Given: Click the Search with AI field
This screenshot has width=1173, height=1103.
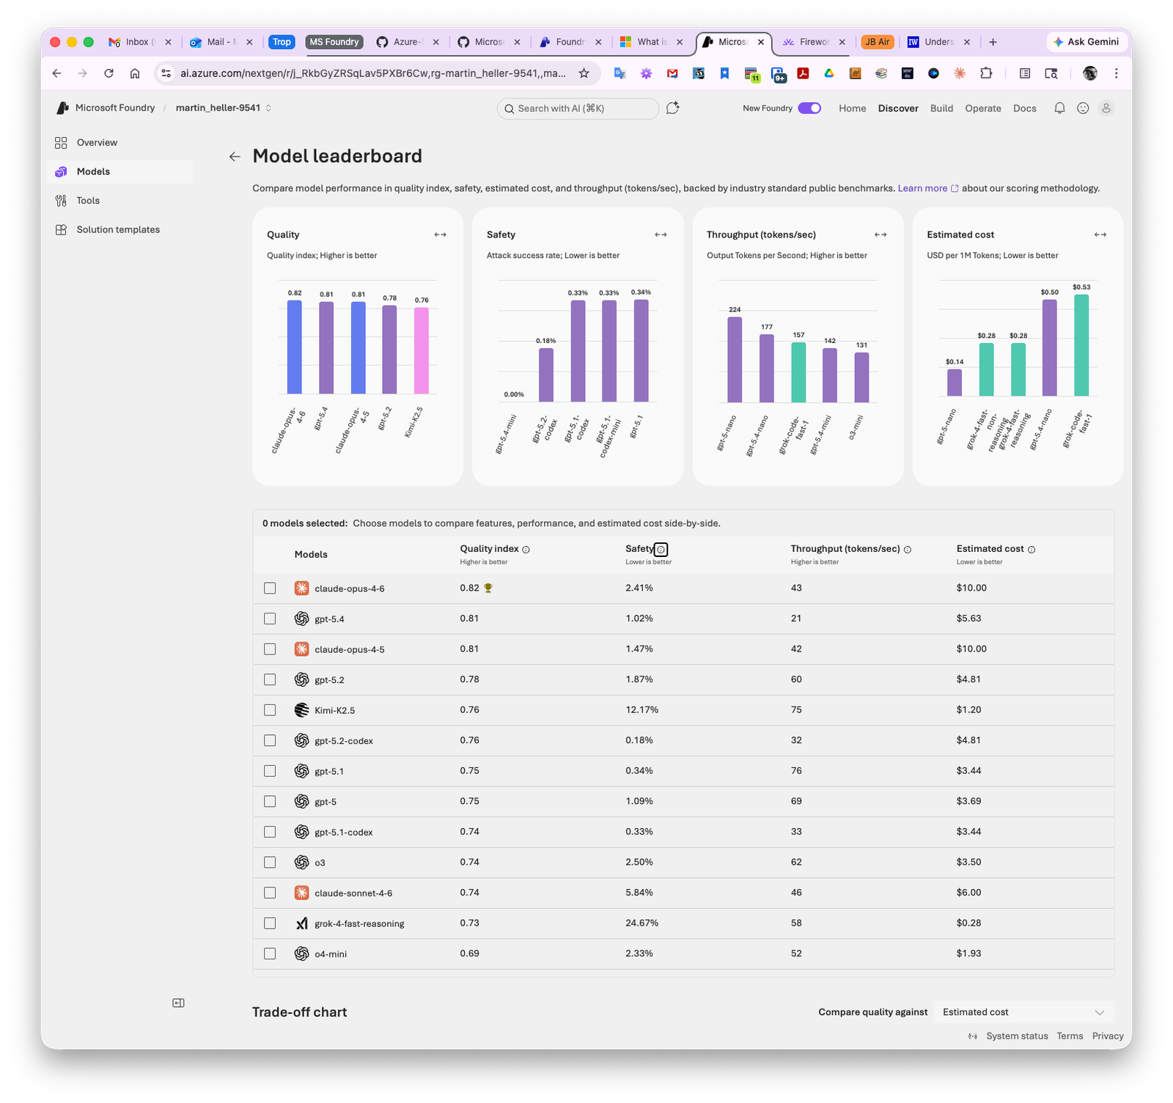Looking at the screenshot, I should 578,108.
